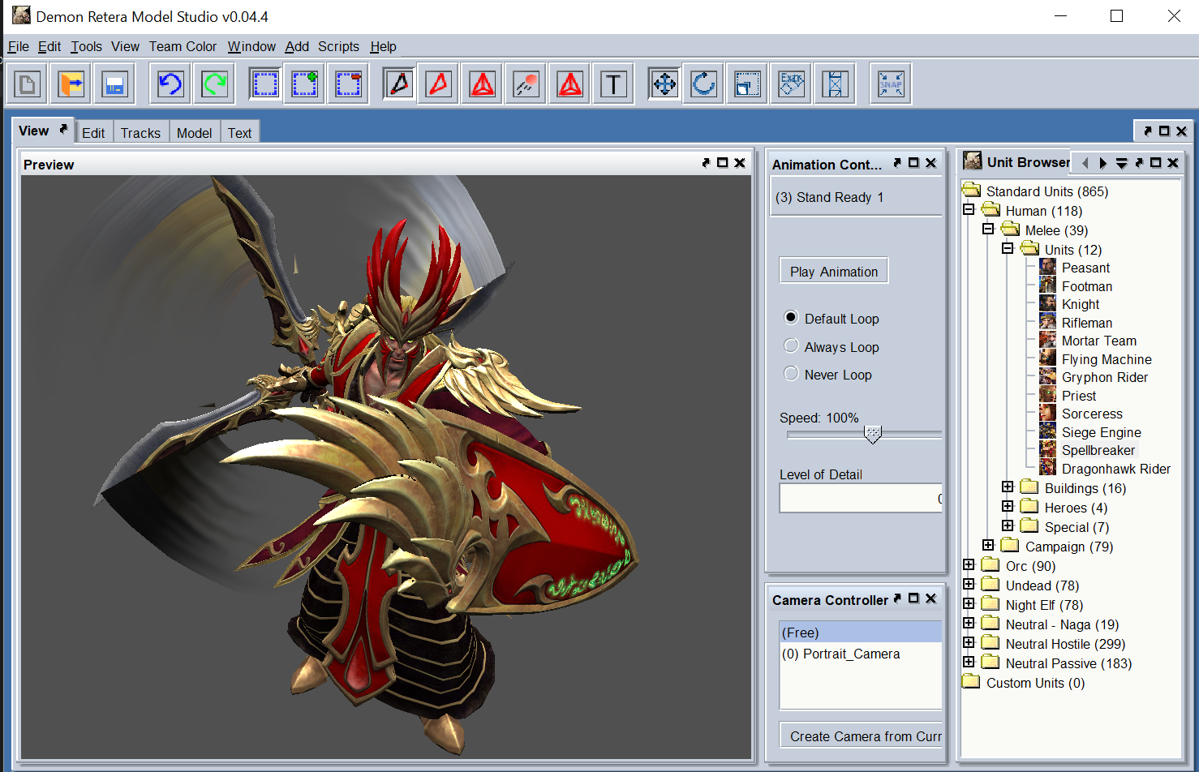Choose the Deselect (minus) selection icon

[x=349, y=84]
